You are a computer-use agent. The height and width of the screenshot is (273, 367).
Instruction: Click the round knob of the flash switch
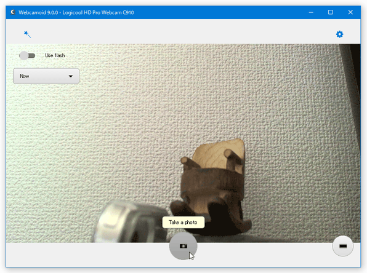(x=23, y=55)
